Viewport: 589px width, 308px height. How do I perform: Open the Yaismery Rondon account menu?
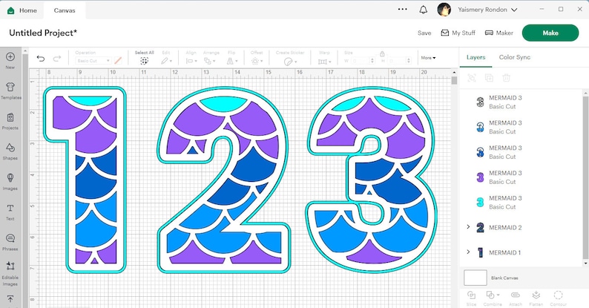pos(487,10)
